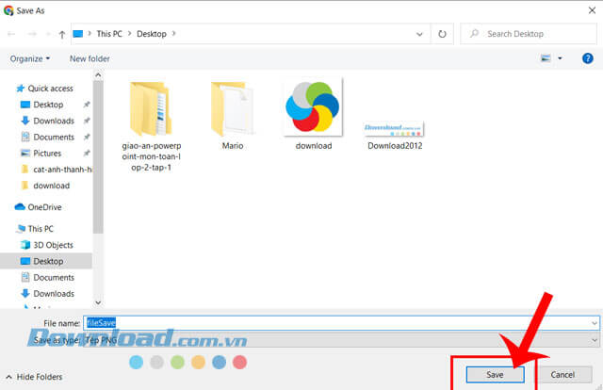Select the Mario folder
This screenshot has height=390, width=603.
pyautogui.click(x=233, y=115)
